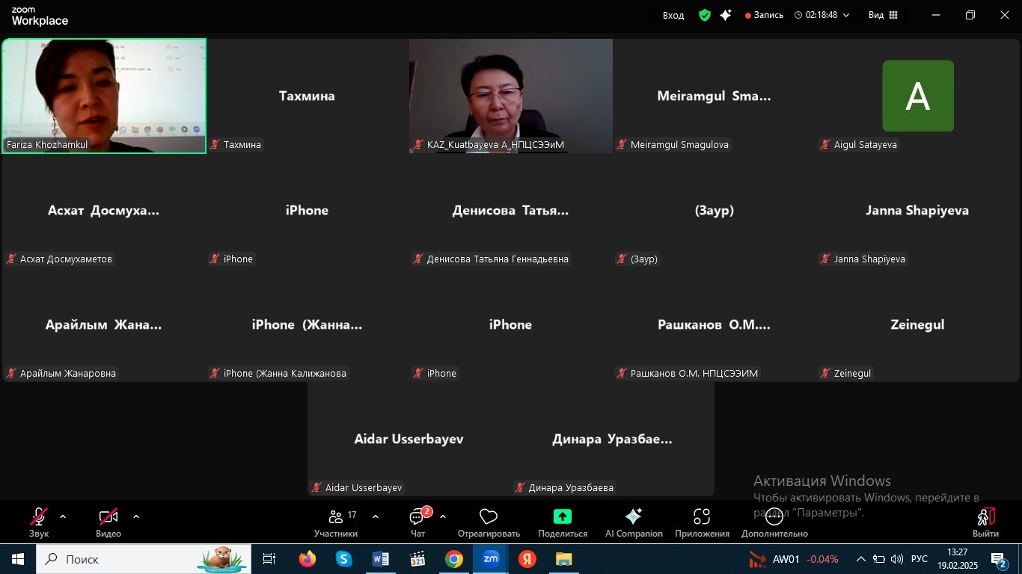The width and height of the screenshot is (1022, 574).
Task: Open the View layout menu
Action: pos(883,15)
